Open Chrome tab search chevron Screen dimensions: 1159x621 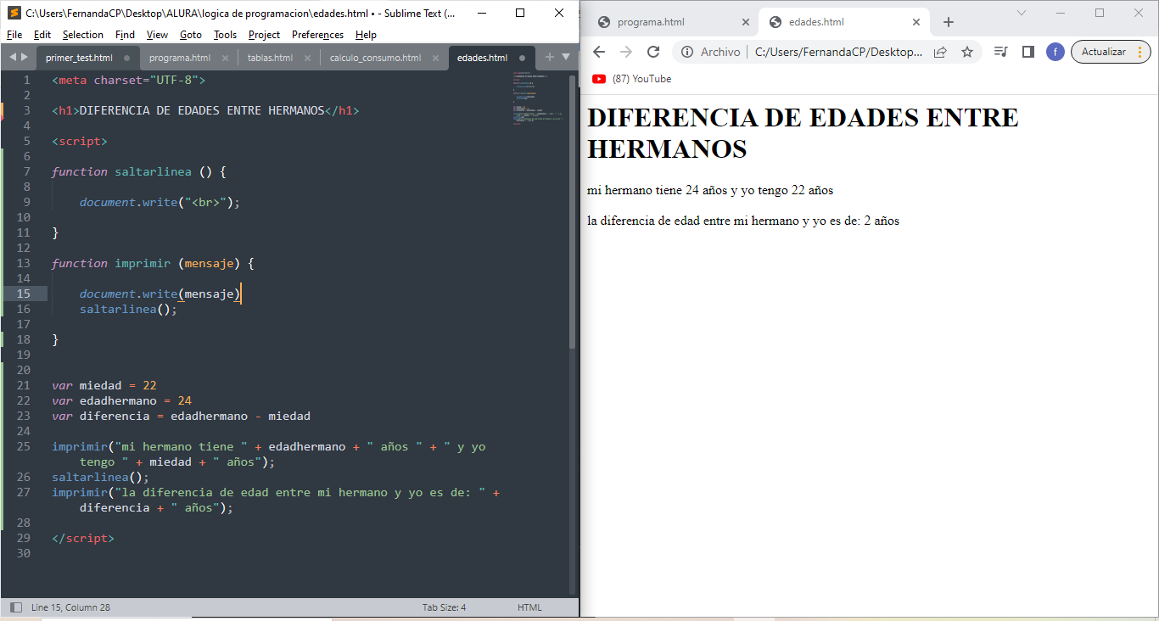point(1022,13)
